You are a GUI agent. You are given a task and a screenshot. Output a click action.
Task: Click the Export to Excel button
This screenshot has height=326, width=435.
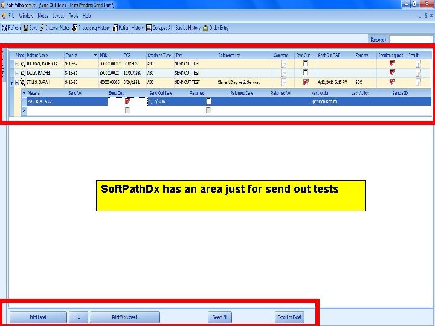[289, 317]
